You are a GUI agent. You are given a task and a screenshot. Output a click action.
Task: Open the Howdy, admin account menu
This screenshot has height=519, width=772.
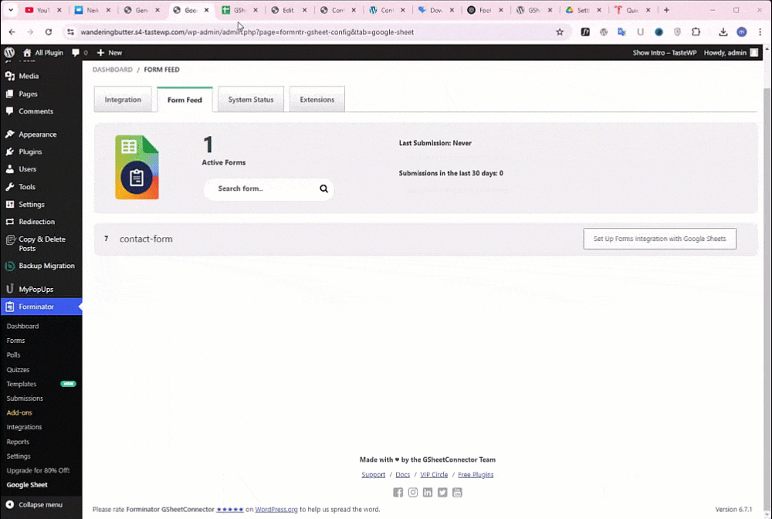730,53
